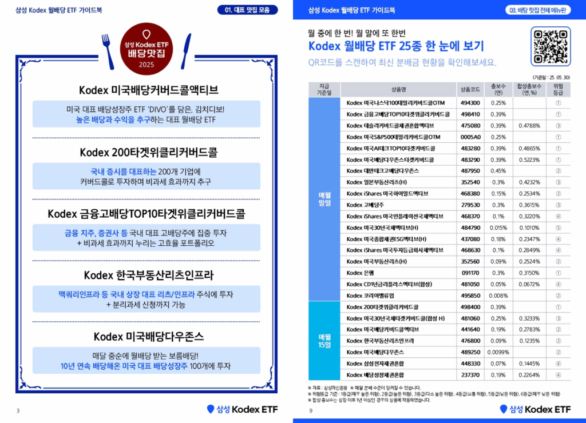Click product code 091170
Image resolution: width=586 pixels, height=423 pixels.
(470, 273)
